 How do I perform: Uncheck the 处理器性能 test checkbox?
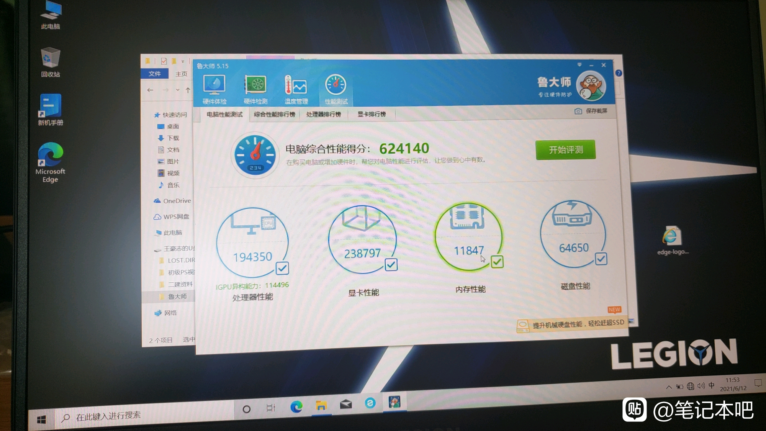(282, 268)
